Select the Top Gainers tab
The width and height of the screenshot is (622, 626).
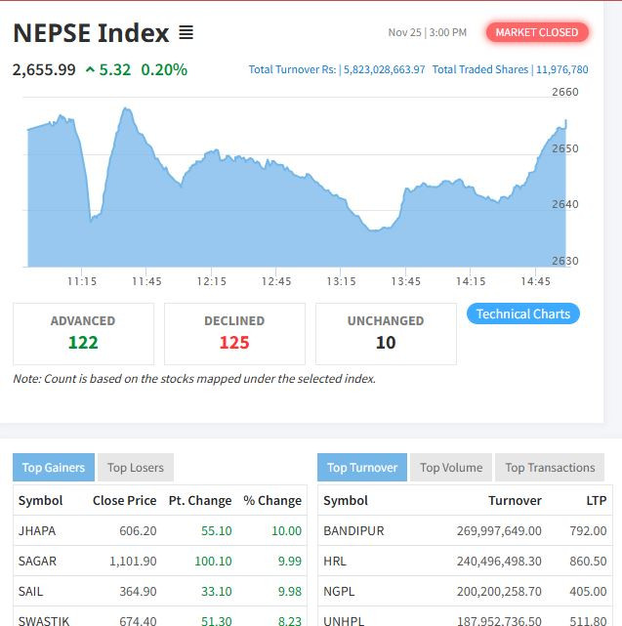tap(54, 468)
